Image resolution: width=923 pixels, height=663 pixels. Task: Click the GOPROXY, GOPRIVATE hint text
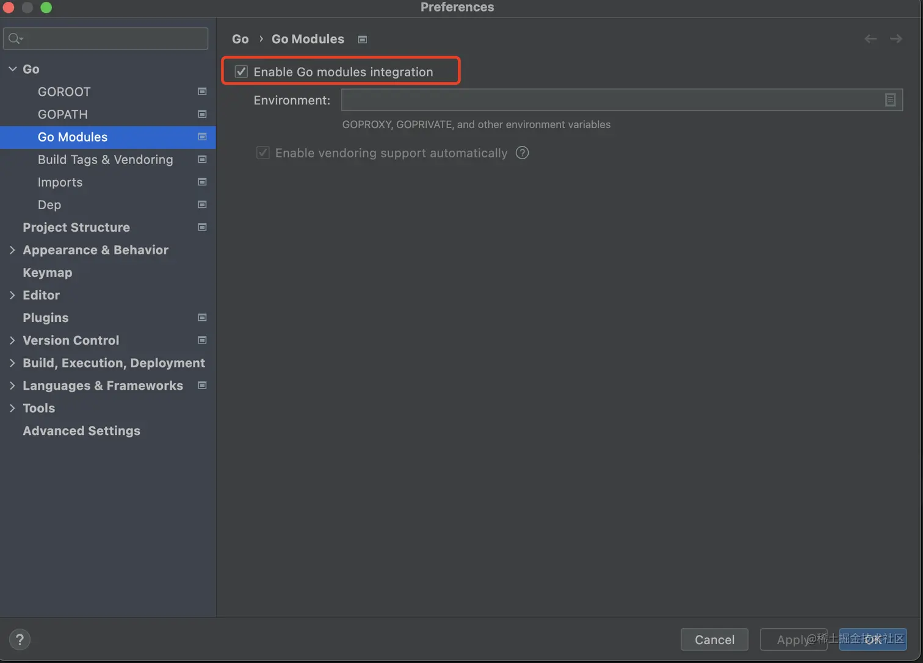(476, 124)
